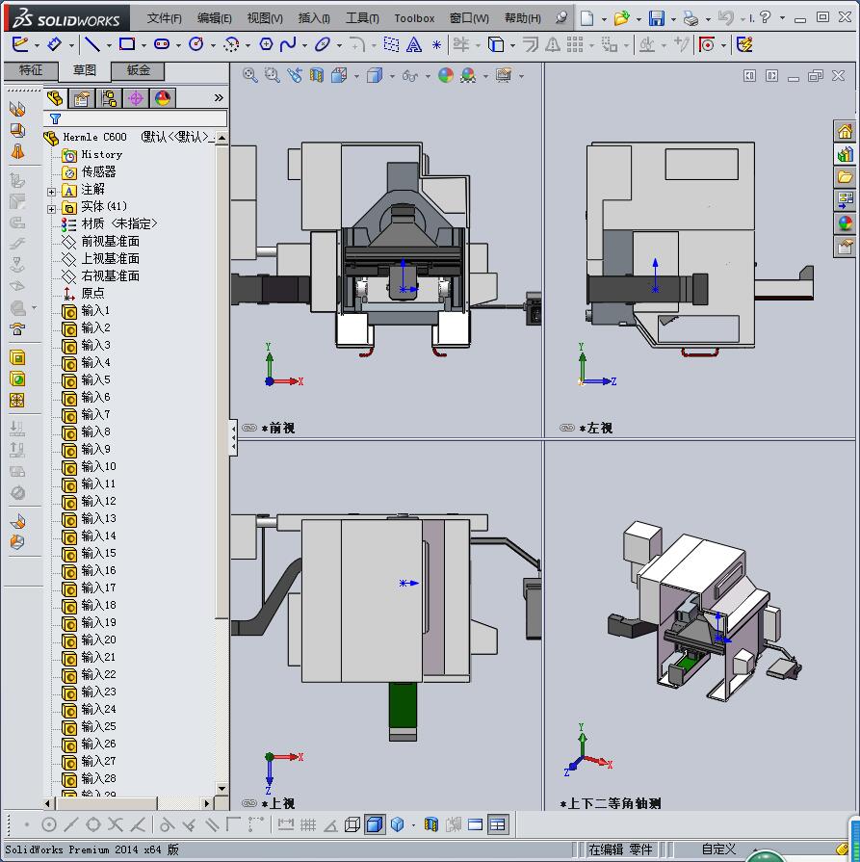Screen dimensions: 860x862
Task: Select the Spline sketch tool
Action: 288,44
